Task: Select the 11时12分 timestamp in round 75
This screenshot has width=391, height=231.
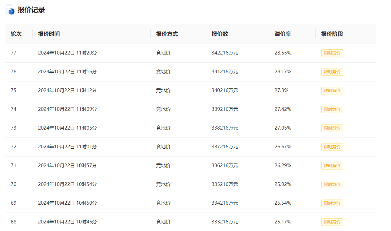Action: click(87, 91)
